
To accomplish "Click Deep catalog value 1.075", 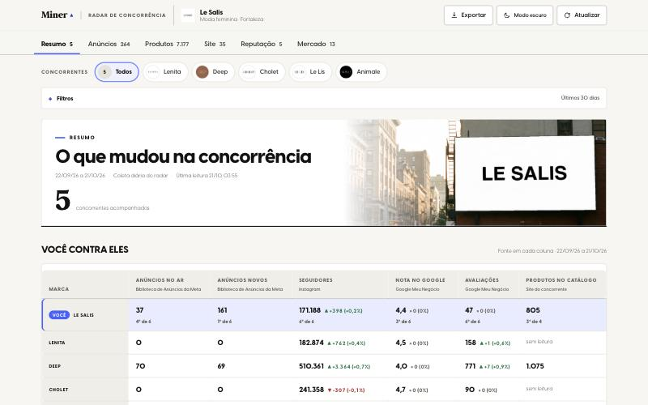I will (x=535, y=366).
